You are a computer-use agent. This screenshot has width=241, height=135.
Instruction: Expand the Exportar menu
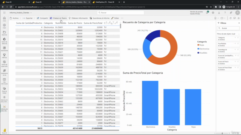click(29, 18)
